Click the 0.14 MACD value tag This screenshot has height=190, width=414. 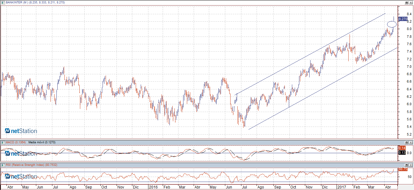[x=401, y=148]
